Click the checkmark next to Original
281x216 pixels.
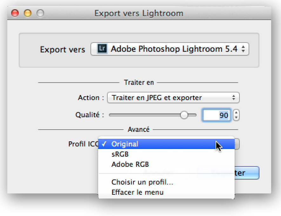coord(104,144)
